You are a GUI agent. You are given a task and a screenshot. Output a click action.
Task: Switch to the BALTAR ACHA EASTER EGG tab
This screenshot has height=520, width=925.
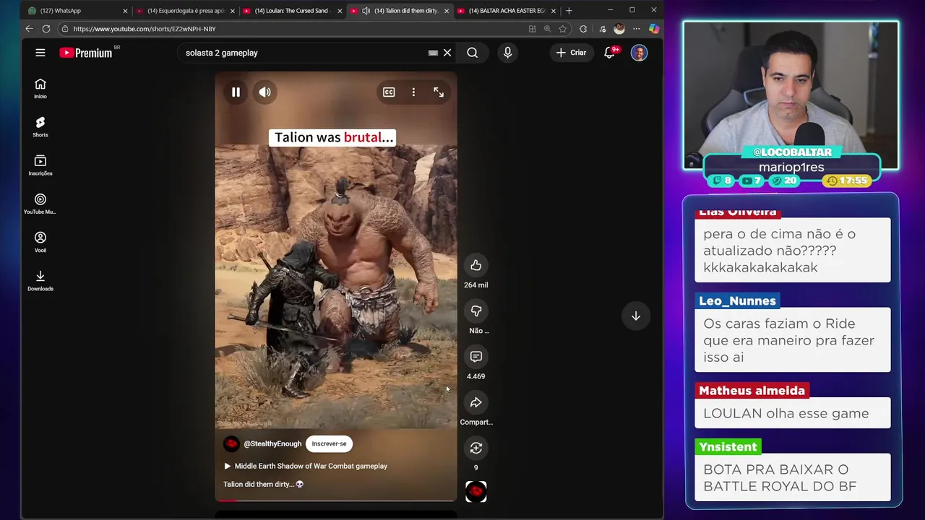tap(506, 11)
